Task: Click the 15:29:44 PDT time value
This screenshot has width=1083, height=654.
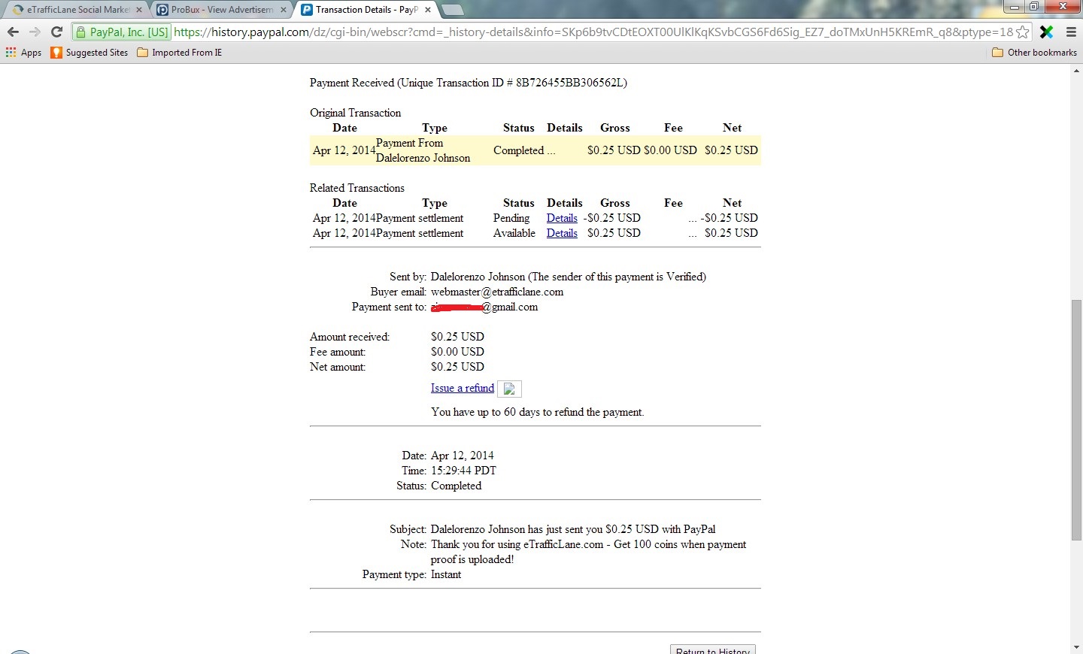Action: (463, 471)
